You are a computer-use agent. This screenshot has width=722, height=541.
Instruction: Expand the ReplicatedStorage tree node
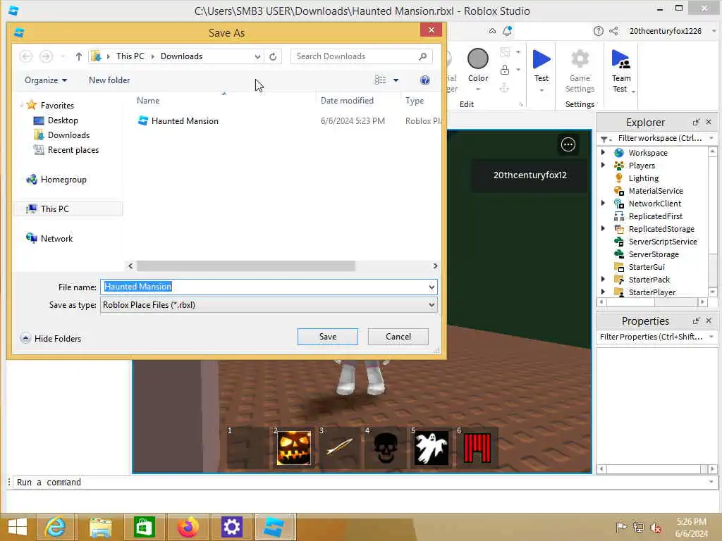(x=604, y=228)
